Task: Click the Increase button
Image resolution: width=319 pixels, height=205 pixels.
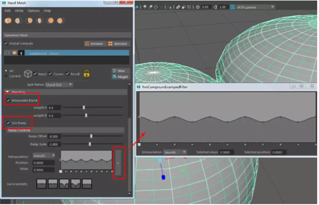Action: pos(95,44)
